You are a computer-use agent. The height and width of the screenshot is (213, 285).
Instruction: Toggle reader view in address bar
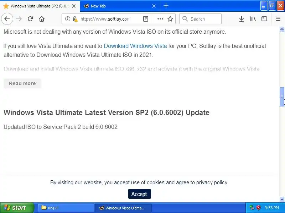click(146, 19)
